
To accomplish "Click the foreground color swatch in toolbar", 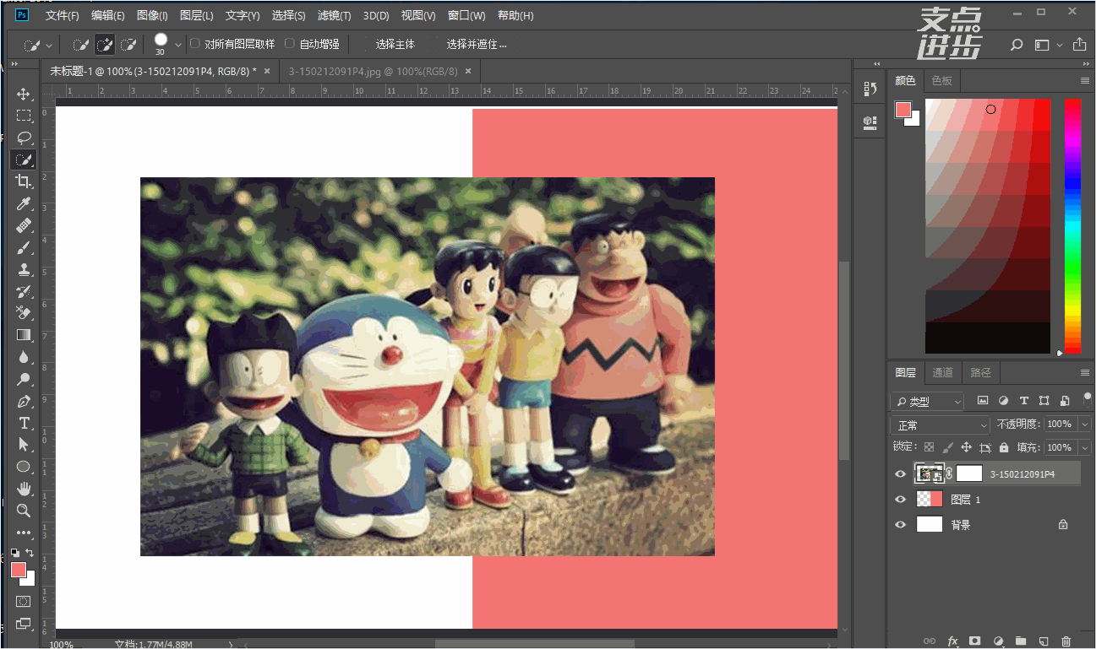I will point(19,570).
